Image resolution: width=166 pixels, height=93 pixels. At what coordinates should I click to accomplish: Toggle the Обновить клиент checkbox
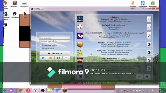point(41,48)
